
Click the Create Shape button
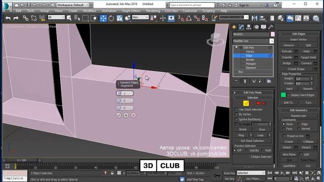(x=296, y=69)
